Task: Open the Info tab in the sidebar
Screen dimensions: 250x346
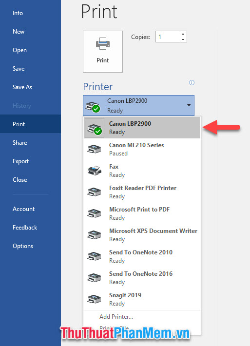Action: click(18, 13)
